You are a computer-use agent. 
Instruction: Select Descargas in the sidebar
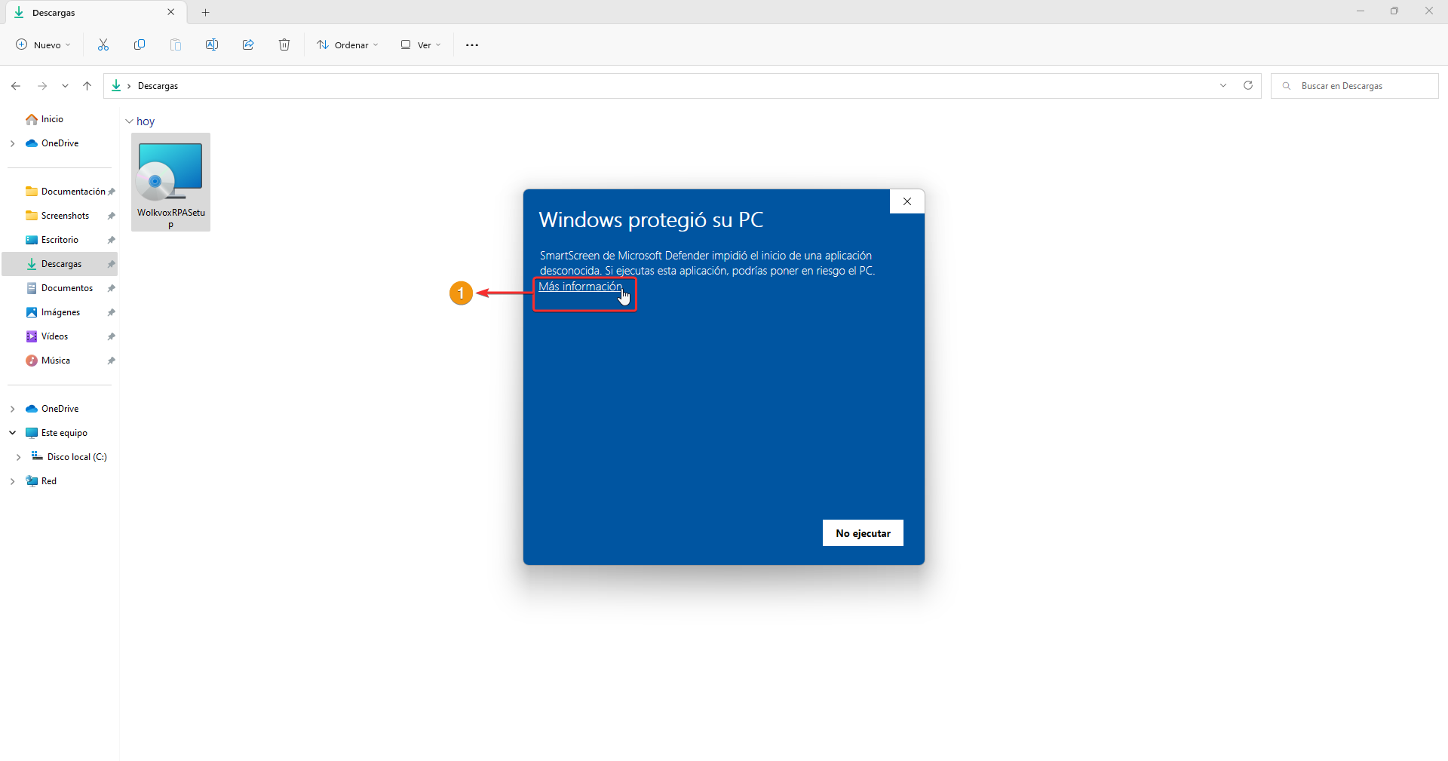click(60, 264)
